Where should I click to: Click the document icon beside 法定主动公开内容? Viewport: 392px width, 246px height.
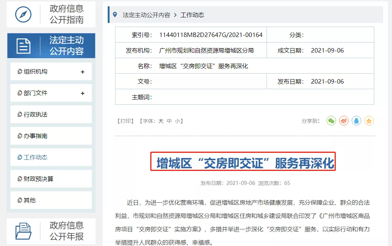tap(23, 46)
